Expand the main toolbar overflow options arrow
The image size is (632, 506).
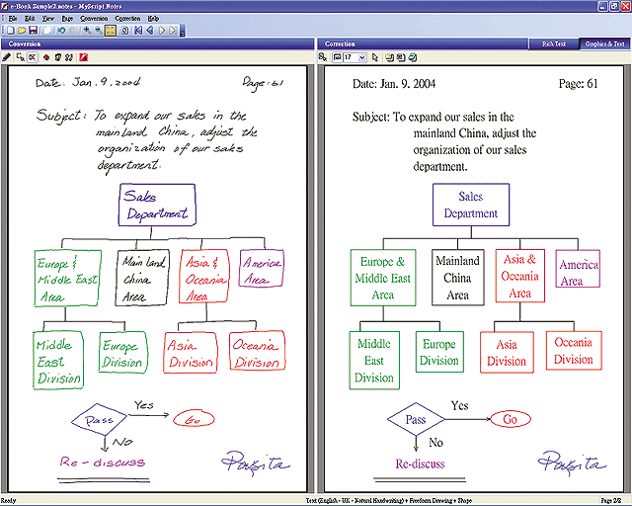(182, 31)
